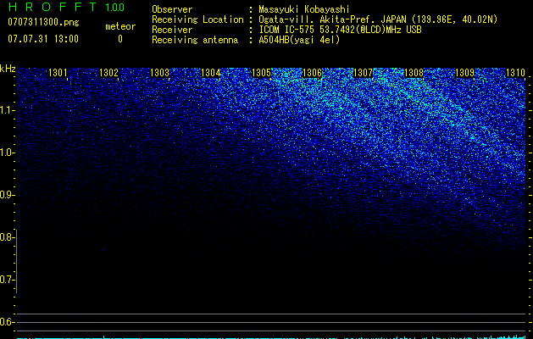Click the meteor label
This screenshot has width=533, height=339.
[120, 26]
